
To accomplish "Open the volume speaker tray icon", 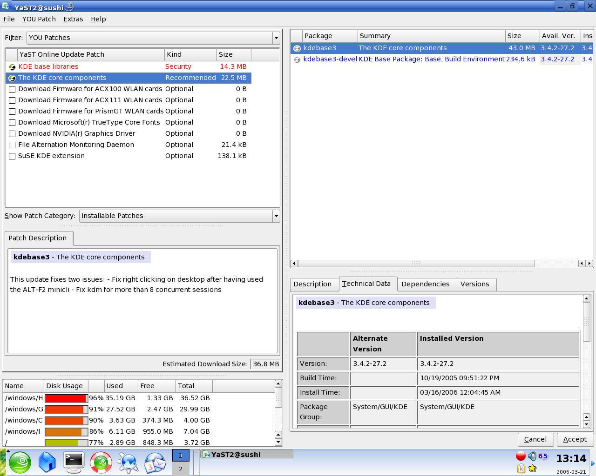I will [x=532, y=456].
